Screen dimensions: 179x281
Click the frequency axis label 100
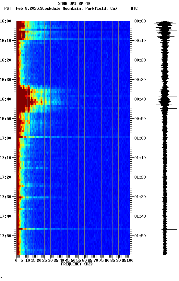(x=130, y=261)
